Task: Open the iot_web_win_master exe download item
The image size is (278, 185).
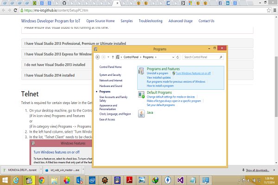Action: [63, 170]
